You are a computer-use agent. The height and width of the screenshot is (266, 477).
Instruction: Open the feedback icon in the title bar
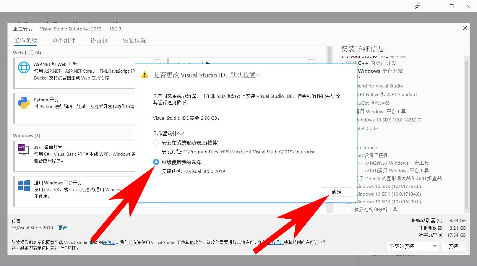[x=418, y=6]
